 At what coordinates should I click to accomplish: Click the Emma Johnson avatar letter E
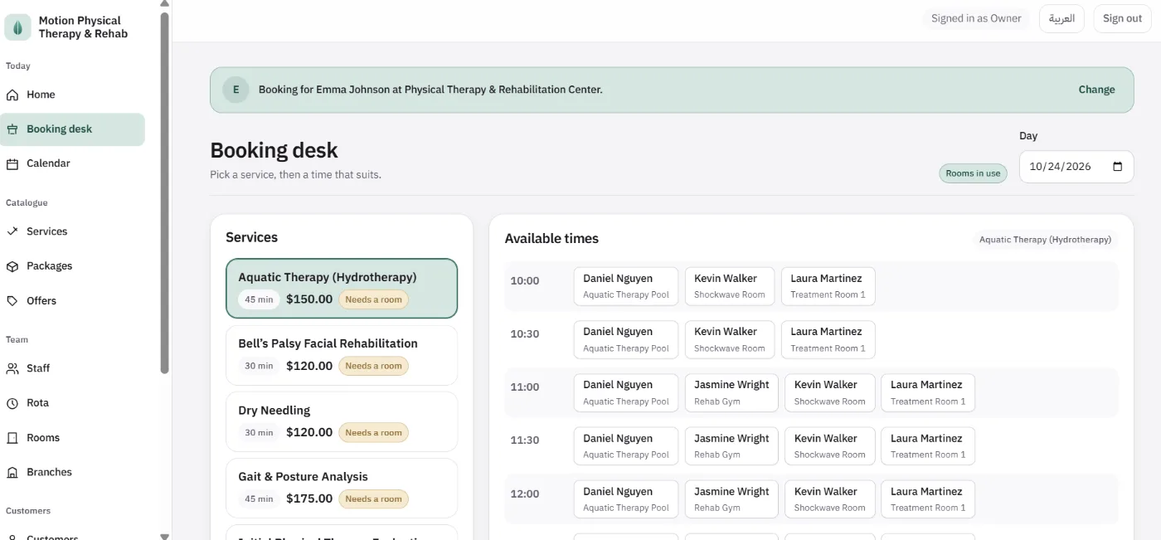pos(236,90)
